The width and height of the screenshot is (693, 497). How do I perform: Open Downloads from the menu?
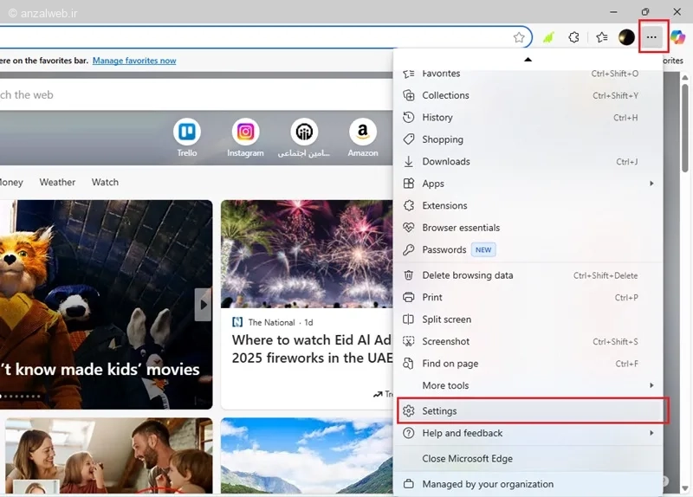coord(446,162)
